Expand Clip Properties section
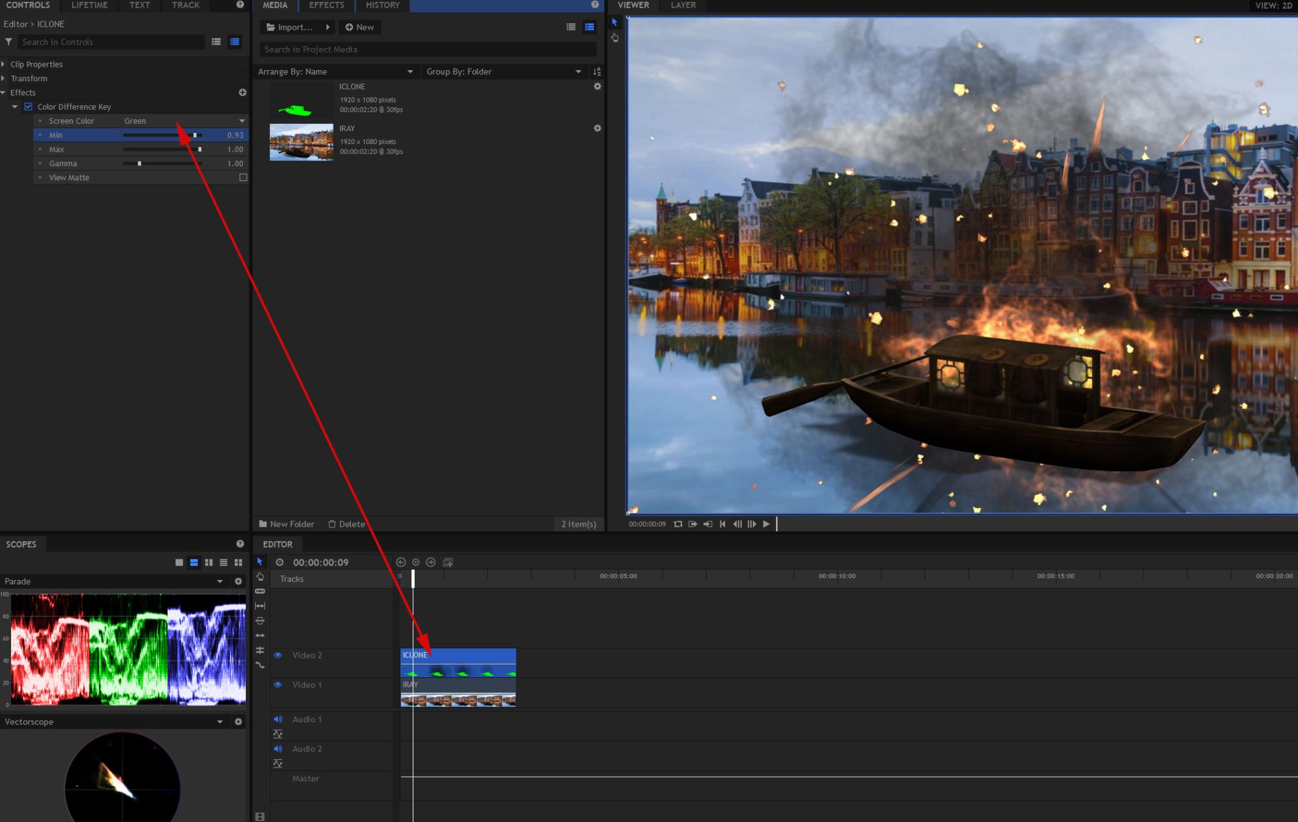Image resolution: width=1298 pixels, height=822 pixels. pos(3,64)
